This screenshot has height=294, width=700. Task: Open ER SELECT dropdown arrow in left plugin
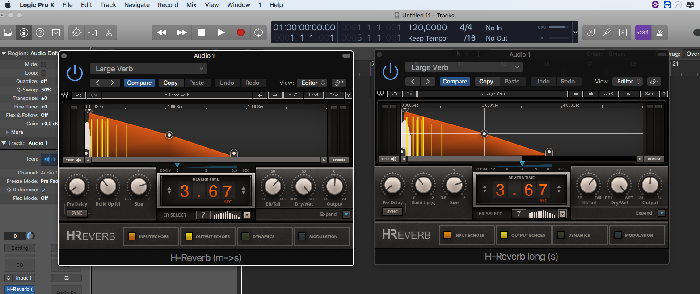pyautogui.click(x=247, y=215)
